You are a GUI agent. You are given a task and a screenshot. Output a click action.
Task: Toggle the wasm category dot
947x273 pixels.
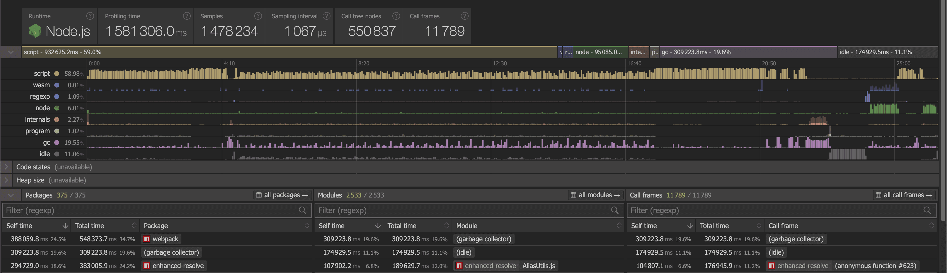[57, 85]
